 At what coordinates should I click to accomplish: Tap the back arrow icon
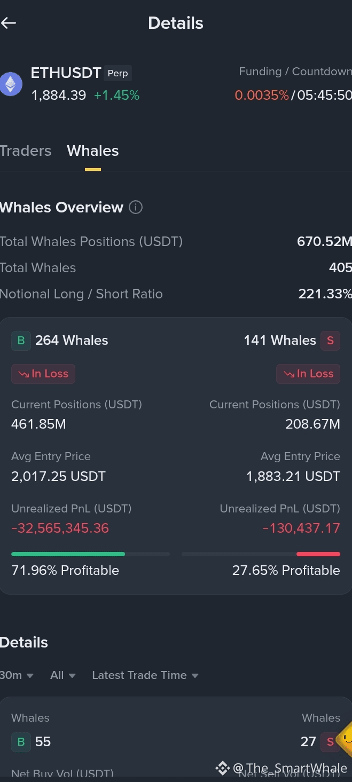tap(9, 23)
